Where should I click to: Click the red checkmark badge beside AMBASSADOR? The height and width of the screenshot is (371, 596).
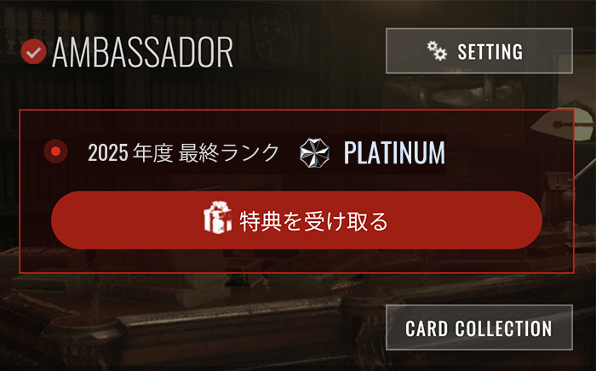point(33,51)
